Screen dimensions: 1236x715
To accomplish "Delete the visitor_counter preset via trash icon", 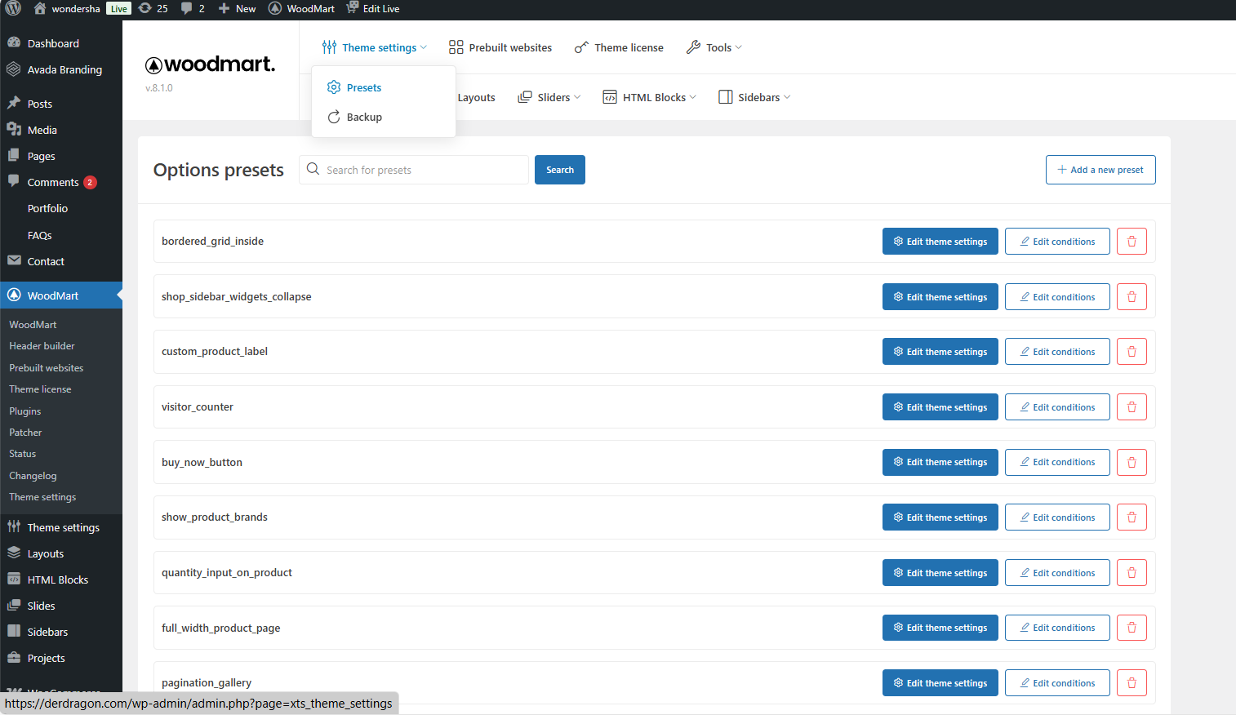I will [x=1132, y=407].
